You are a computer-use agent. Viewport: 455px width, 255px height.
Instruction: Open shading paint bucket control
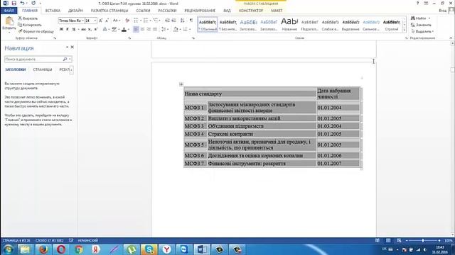176,29
